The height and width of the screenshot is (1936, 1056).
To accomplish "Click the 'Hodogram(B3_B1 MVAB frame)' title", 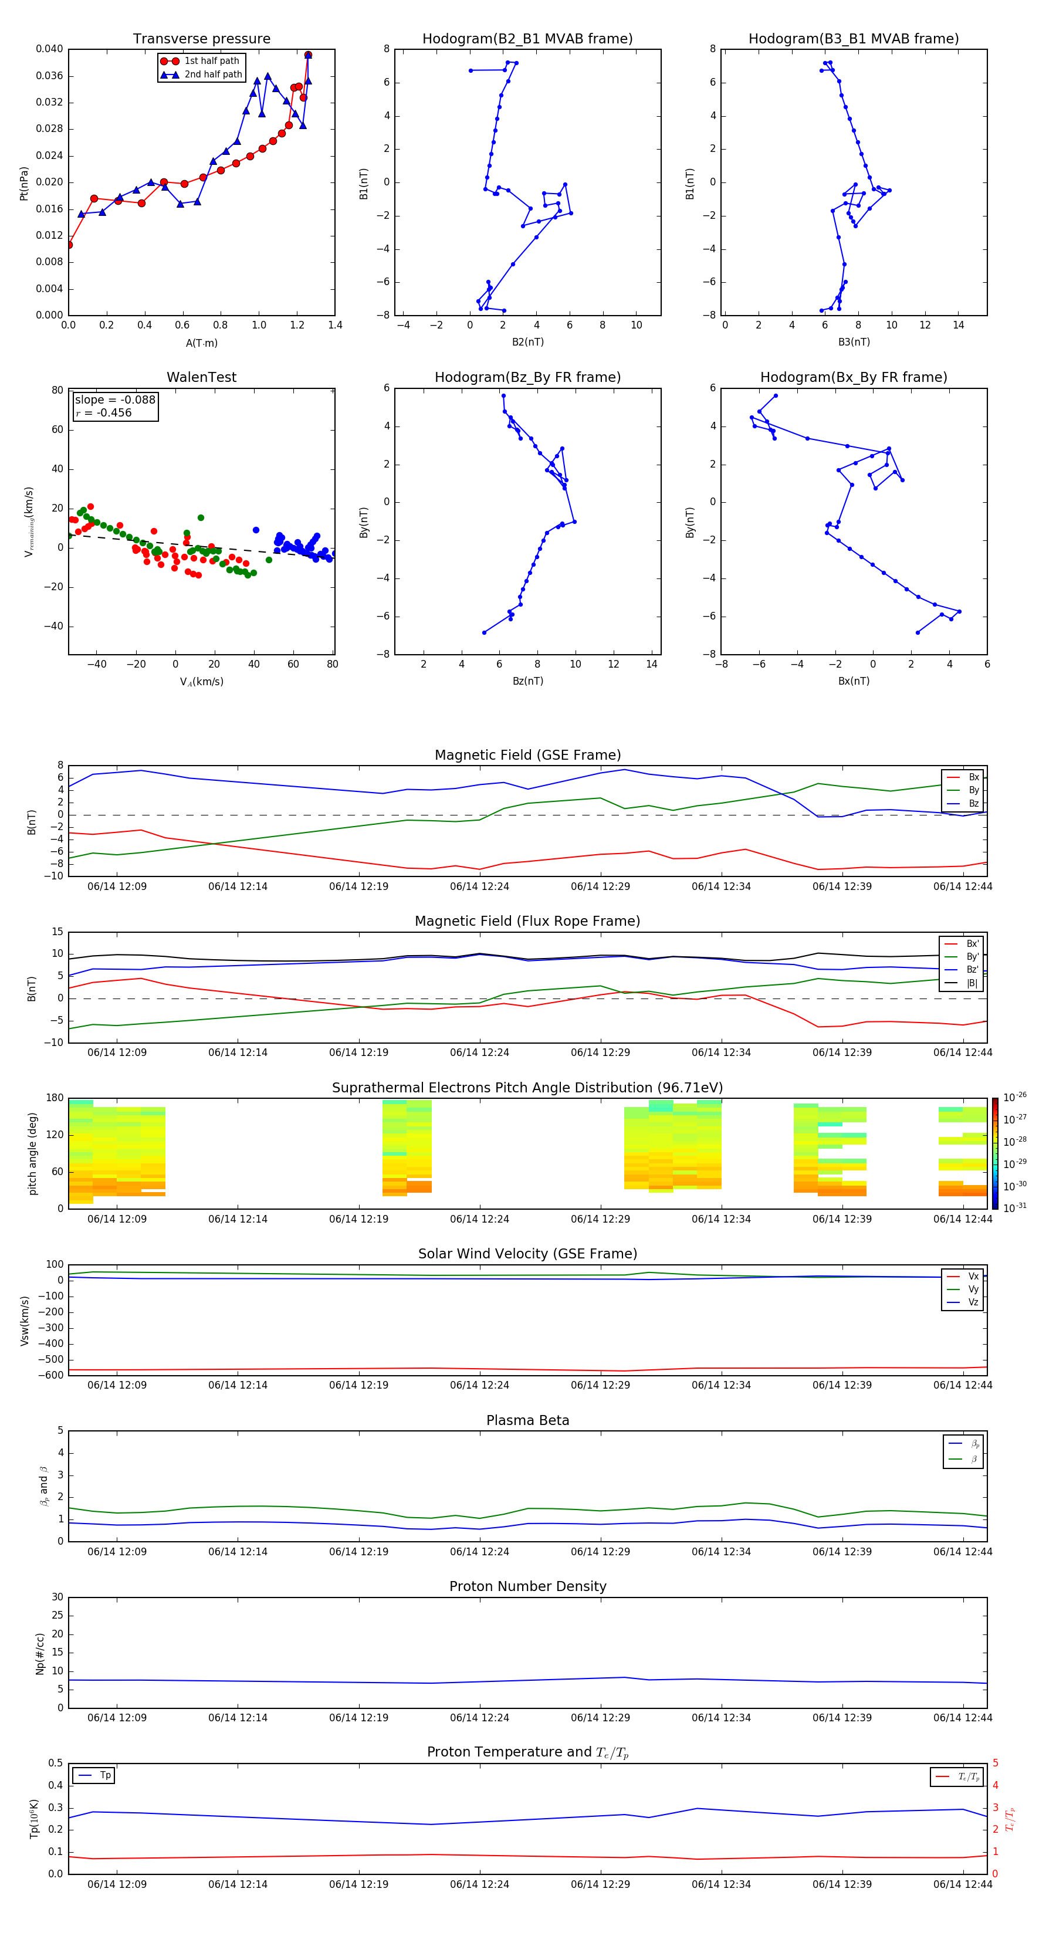I will click(x=854, y=39).
